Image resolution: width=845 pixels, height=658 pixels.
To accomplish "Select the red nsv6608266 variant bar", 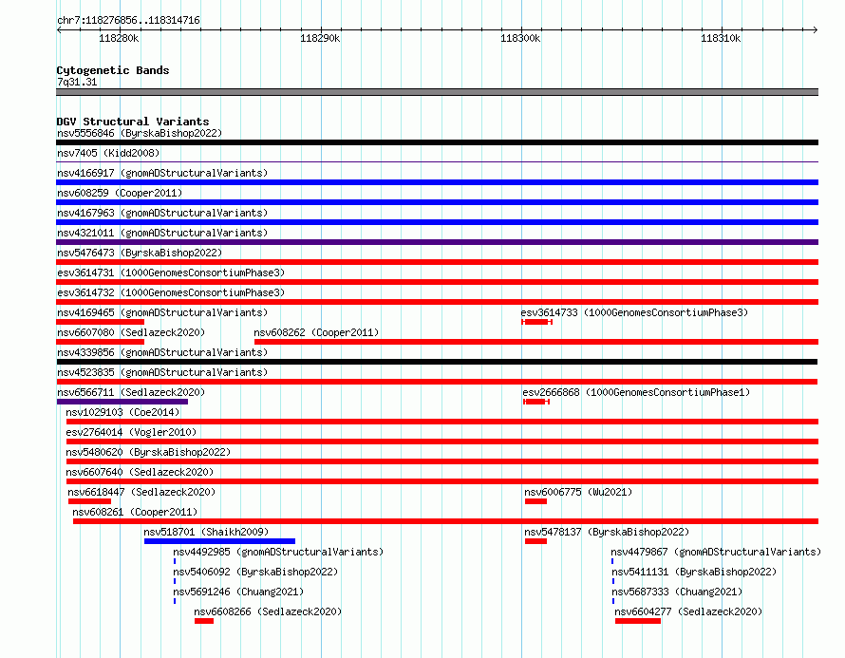I will point(204,621).
